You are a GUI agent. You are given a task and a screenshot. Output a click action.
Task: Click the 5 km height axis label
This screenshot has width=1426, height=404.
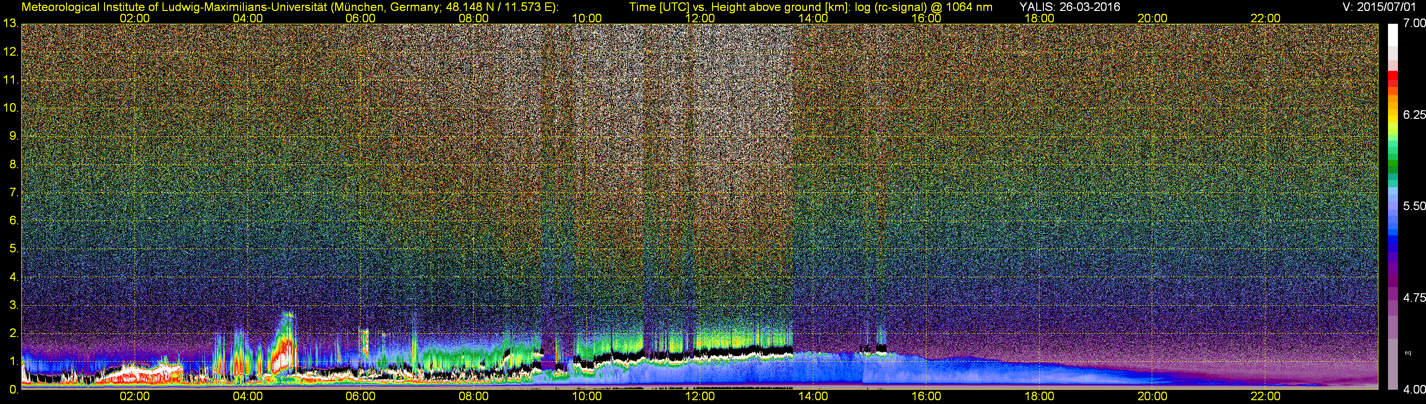14,249
